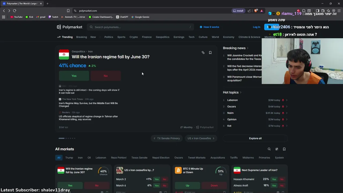Go back in browser history
This screenshot has width=343, height=193.
(4, 11)
